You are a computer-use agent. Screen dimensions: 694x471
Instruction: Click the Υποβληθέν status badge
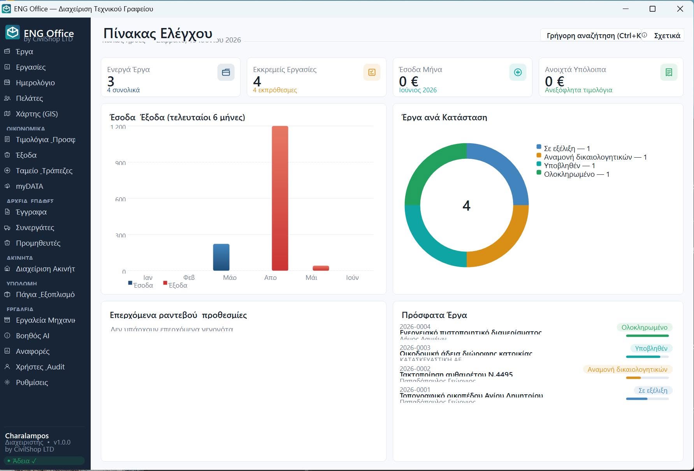tap(651, 348)
